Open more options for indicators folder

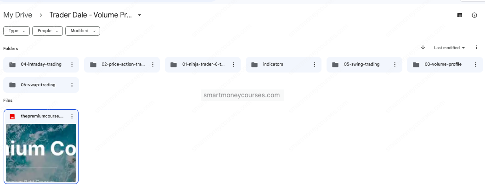(314, 65)
